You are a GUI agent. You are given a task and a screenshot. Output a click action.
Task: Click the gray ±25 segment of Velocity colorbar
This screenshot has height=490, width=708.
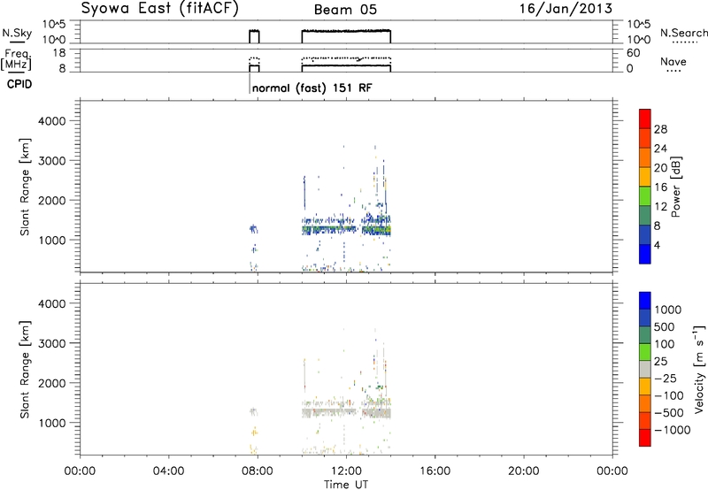(645, 369)
